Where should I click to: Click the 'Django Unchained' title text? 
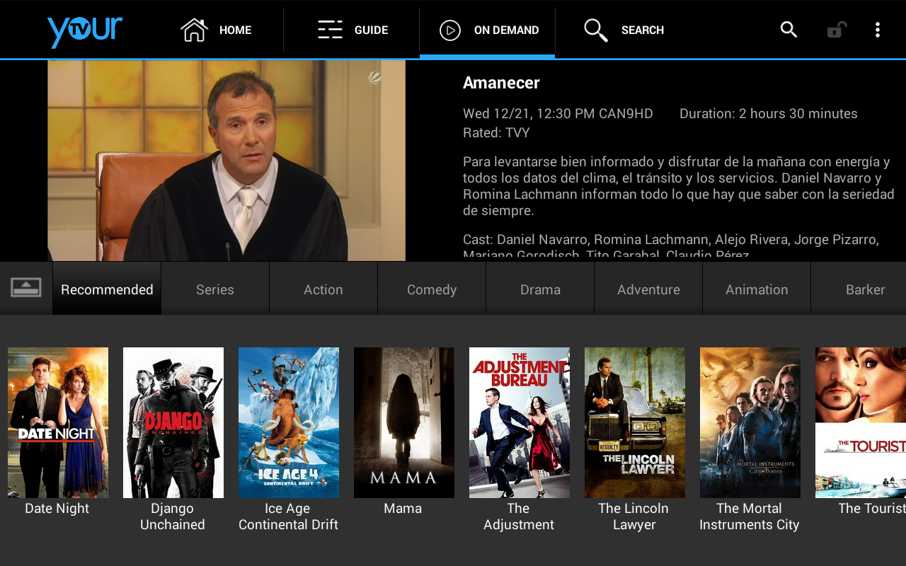173,516
